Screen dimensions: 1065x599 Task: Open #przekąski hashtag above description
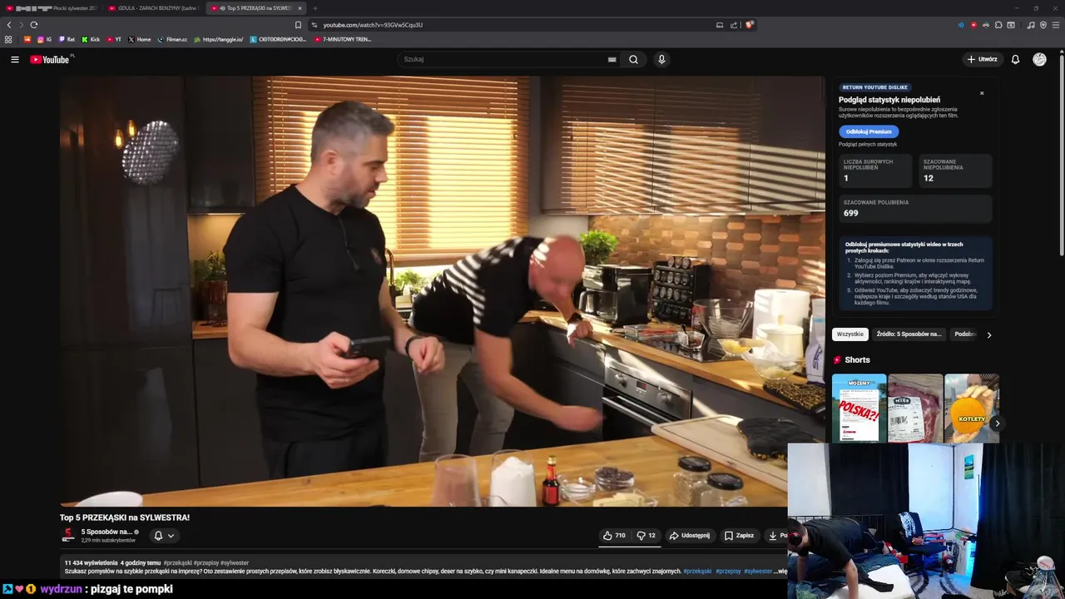177,563
